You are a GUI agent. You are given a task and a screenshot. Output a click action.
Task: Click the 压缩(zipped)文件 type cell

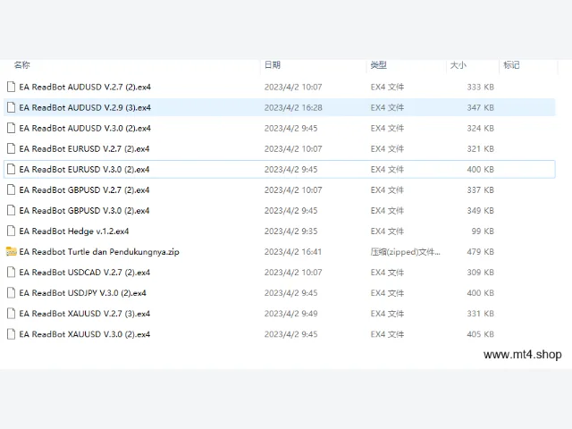coord(405,252)
